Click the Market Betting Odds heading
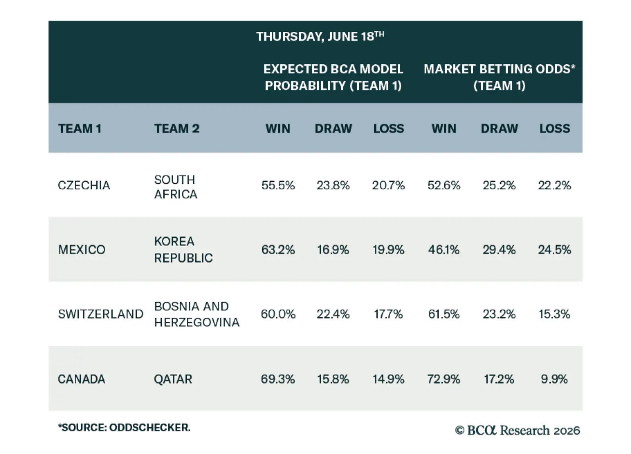 pos(499,77)
